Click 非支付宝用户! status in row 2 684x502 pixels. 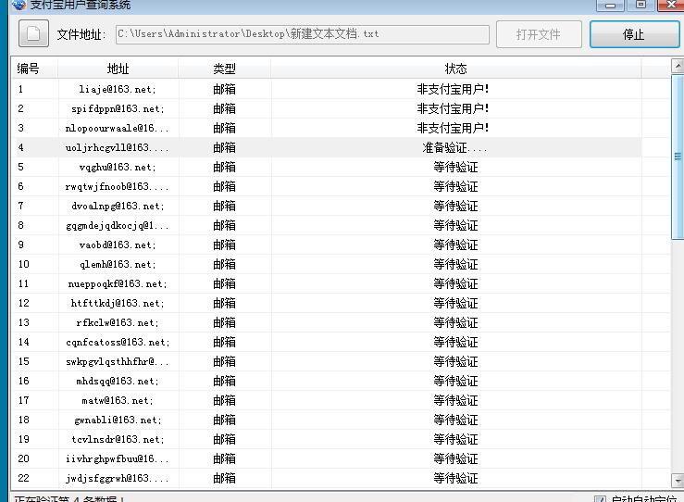[x=453, y=108]
